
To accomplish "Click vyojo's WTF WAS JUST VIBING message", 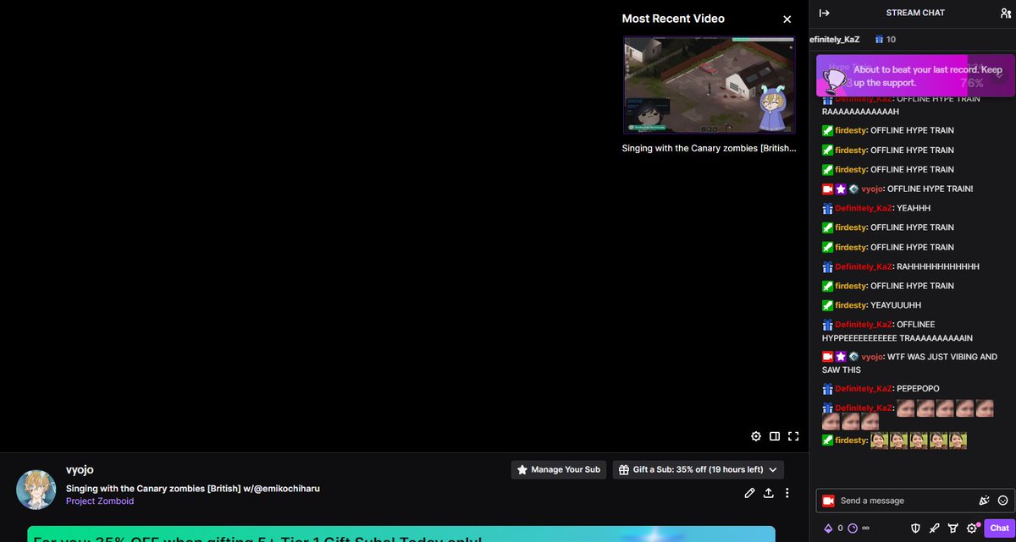I will coord(909,364).
